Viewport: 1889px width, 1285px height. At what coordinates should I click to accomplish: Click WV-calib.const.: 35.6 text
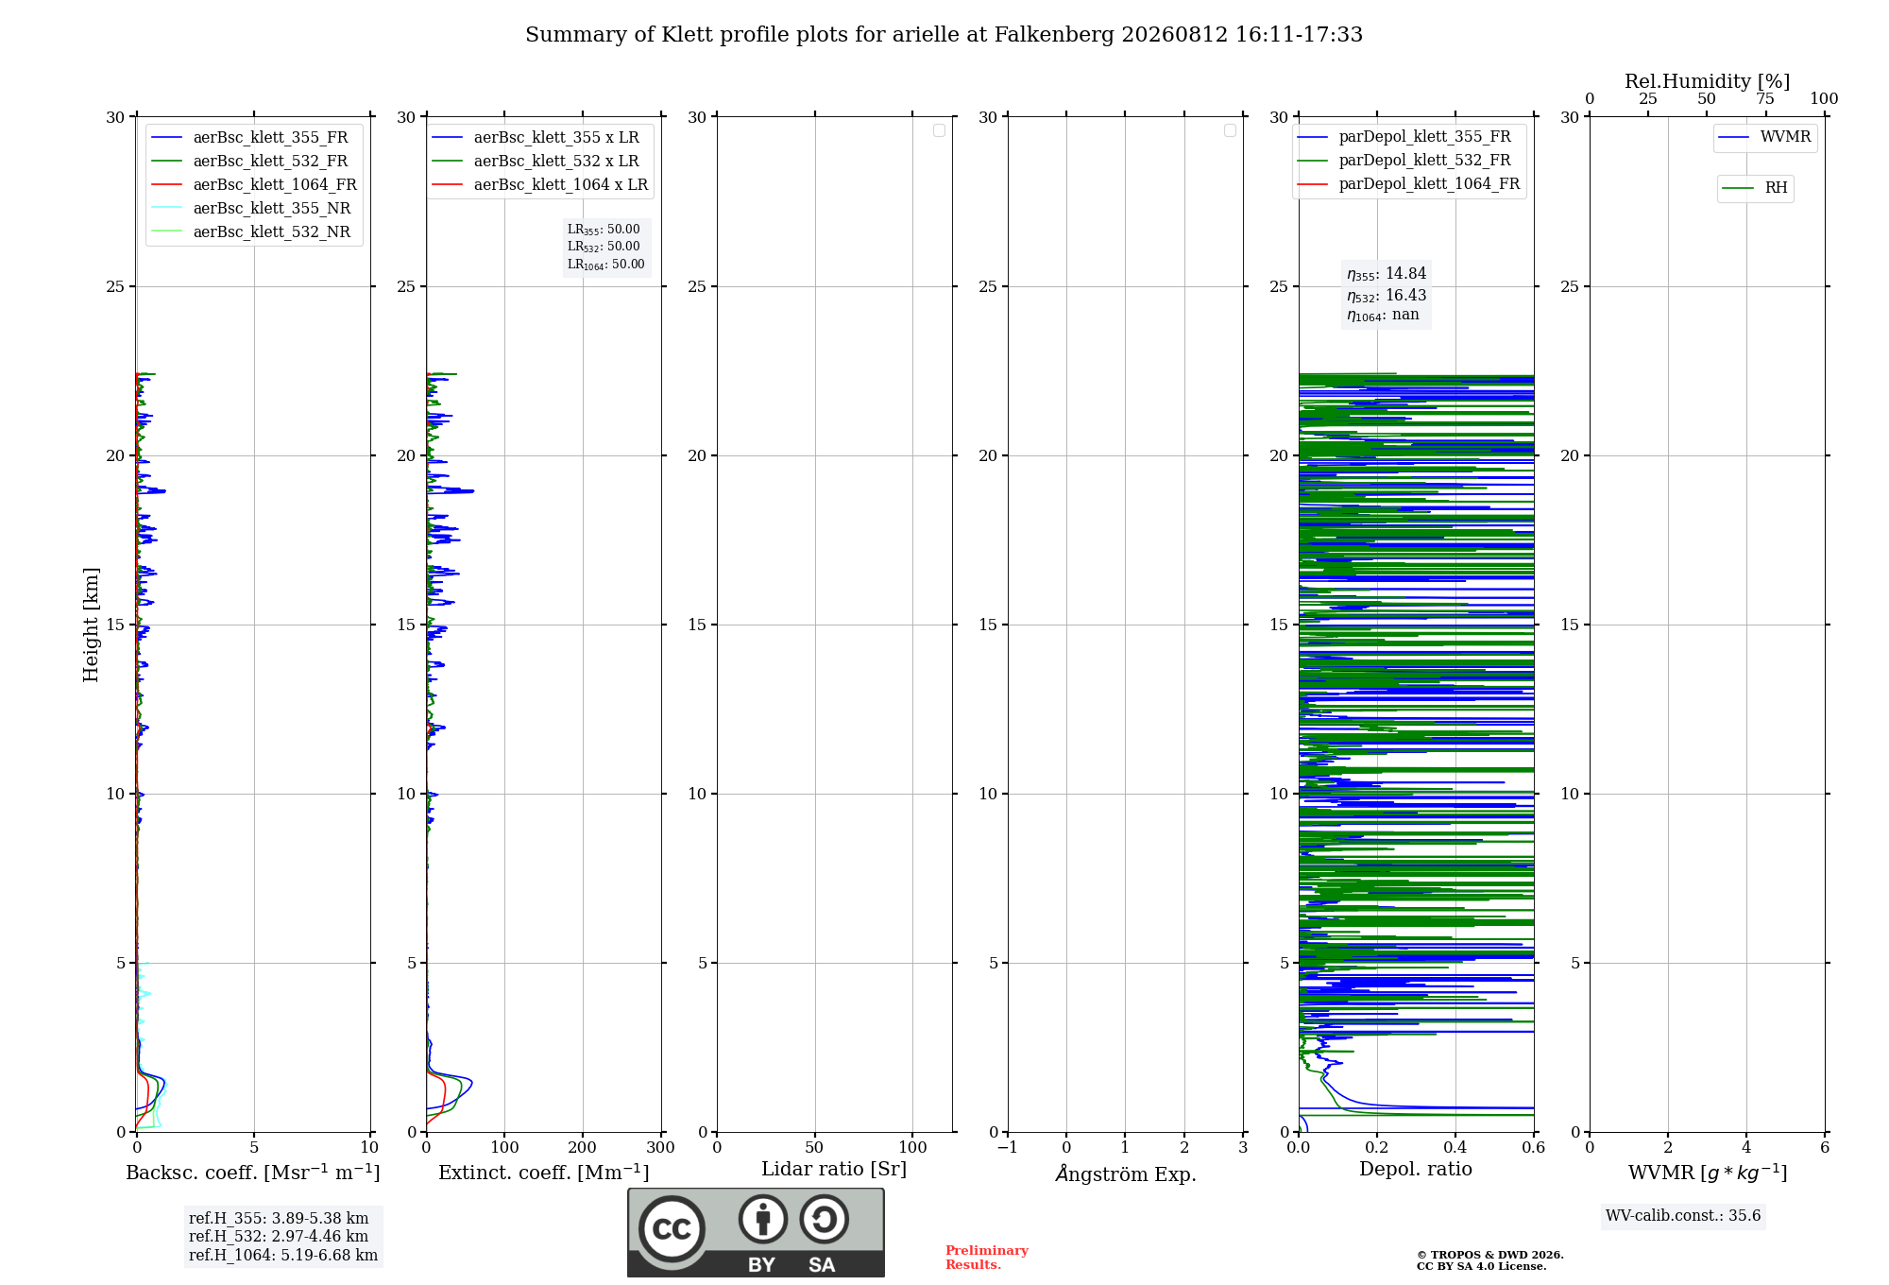click(x=1683, y=1216)
